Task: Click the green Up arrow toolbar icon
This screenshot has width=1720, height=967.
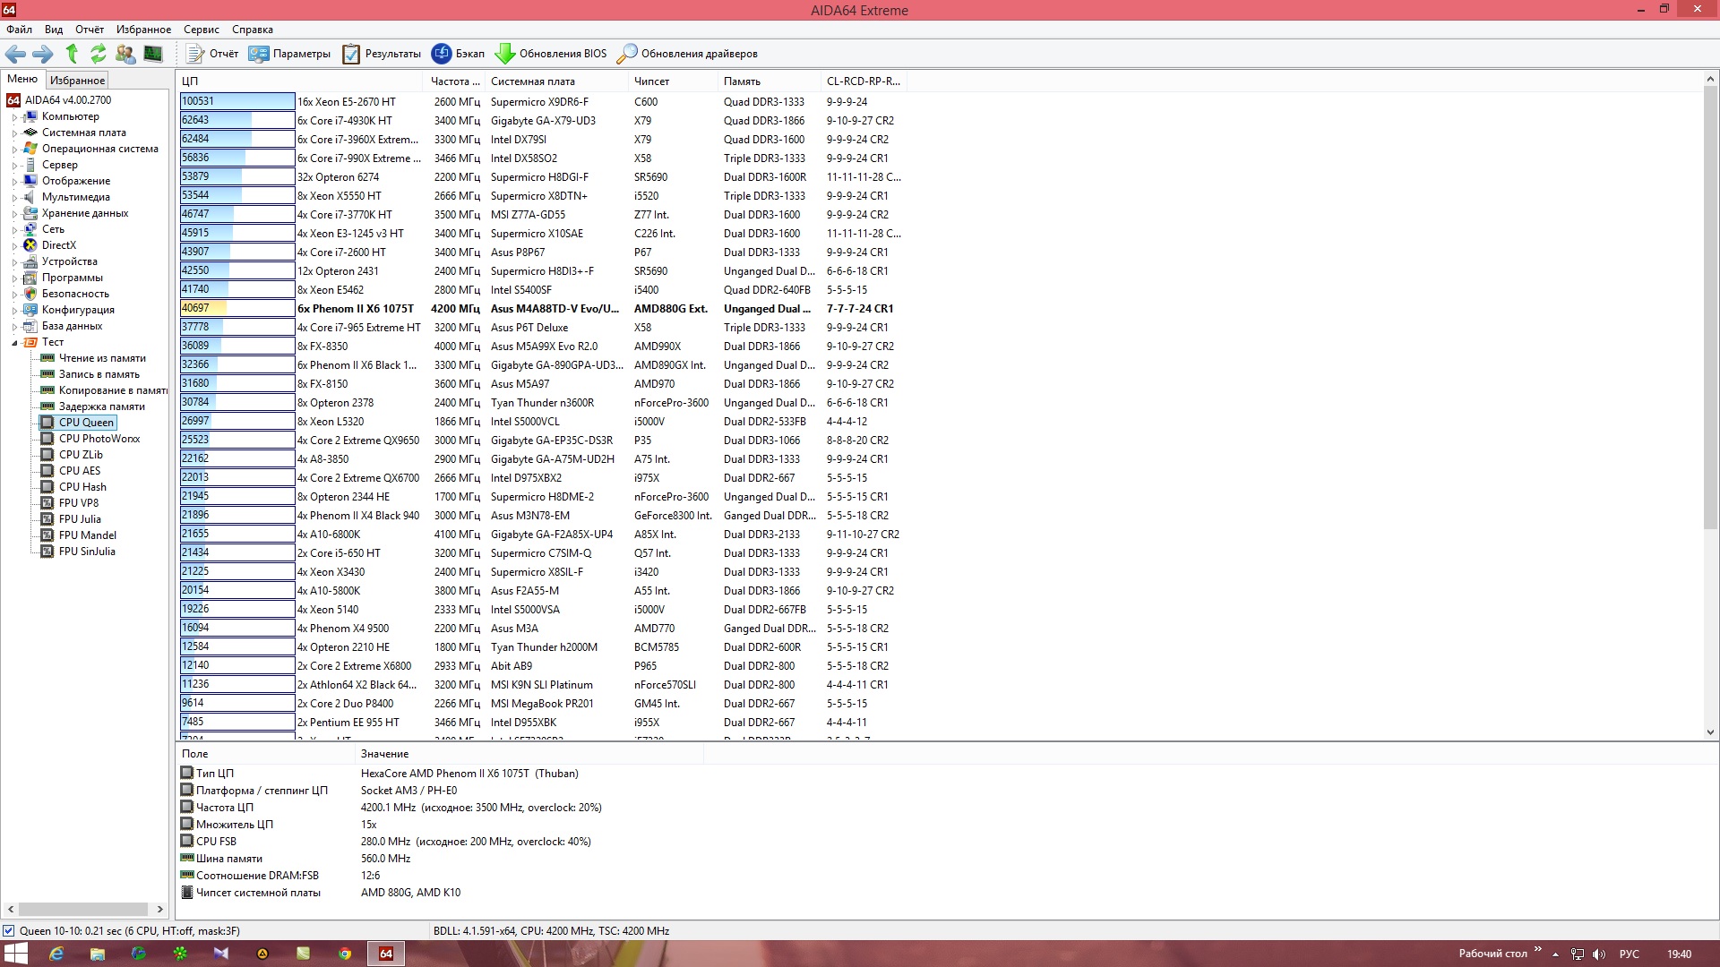Action: coord(72,54)
